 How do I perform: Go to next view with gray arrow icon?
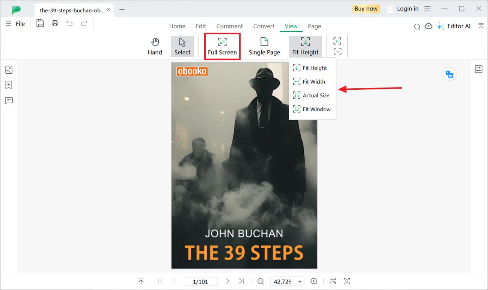tap(337, 51)
